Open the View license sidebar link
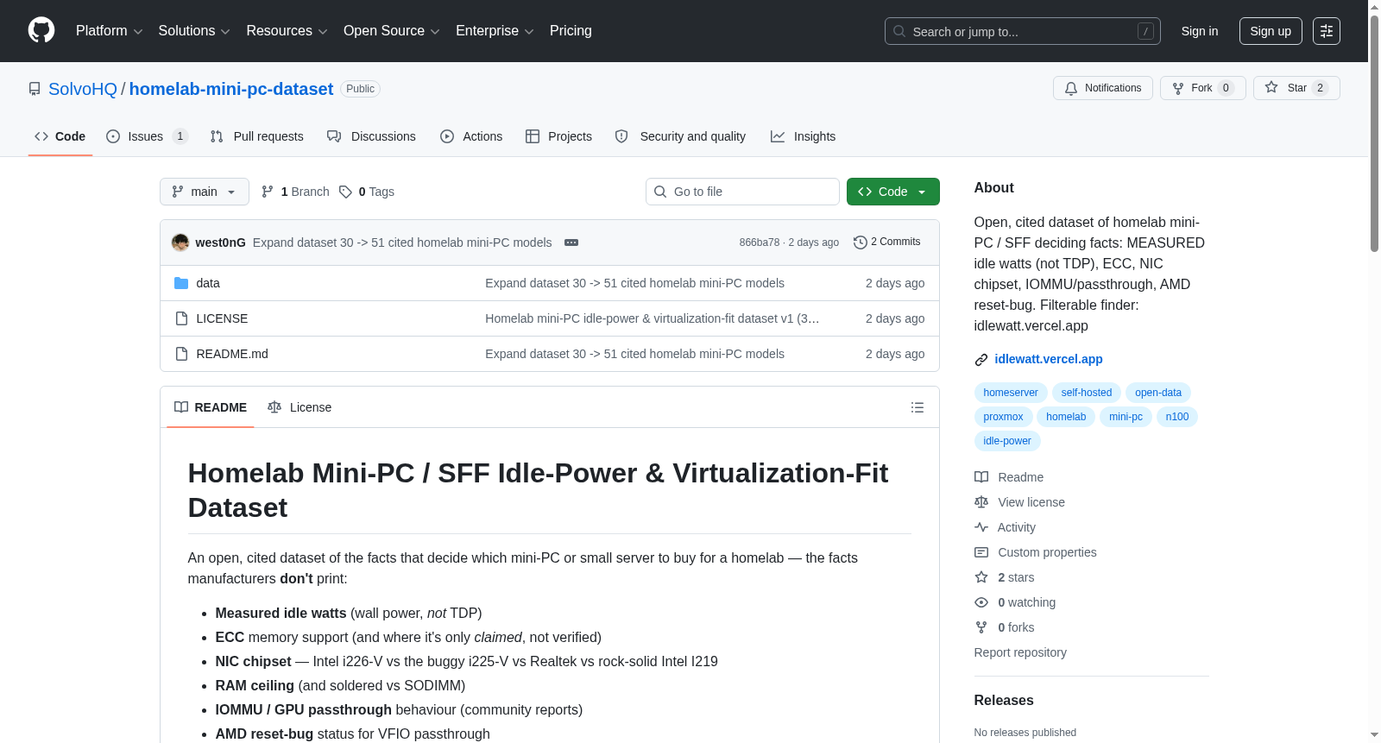This screenshot has width=1381, height=743. (x=1019, y=502)
